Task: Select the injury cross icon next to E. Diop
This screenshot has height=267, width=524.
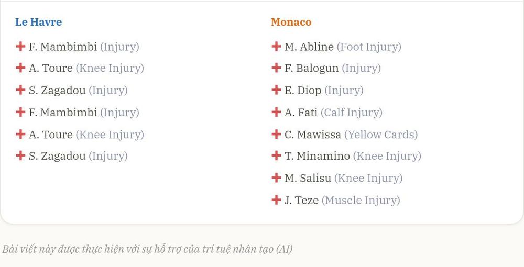Action: [x=276, y=90]
